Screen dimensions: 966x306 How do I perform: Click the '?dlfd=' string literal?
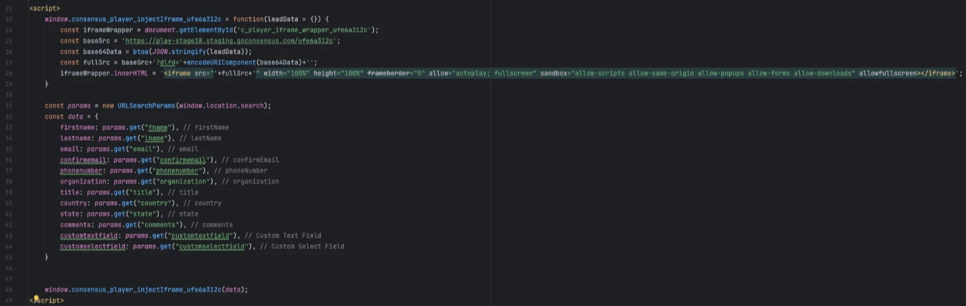click(168, 62)
